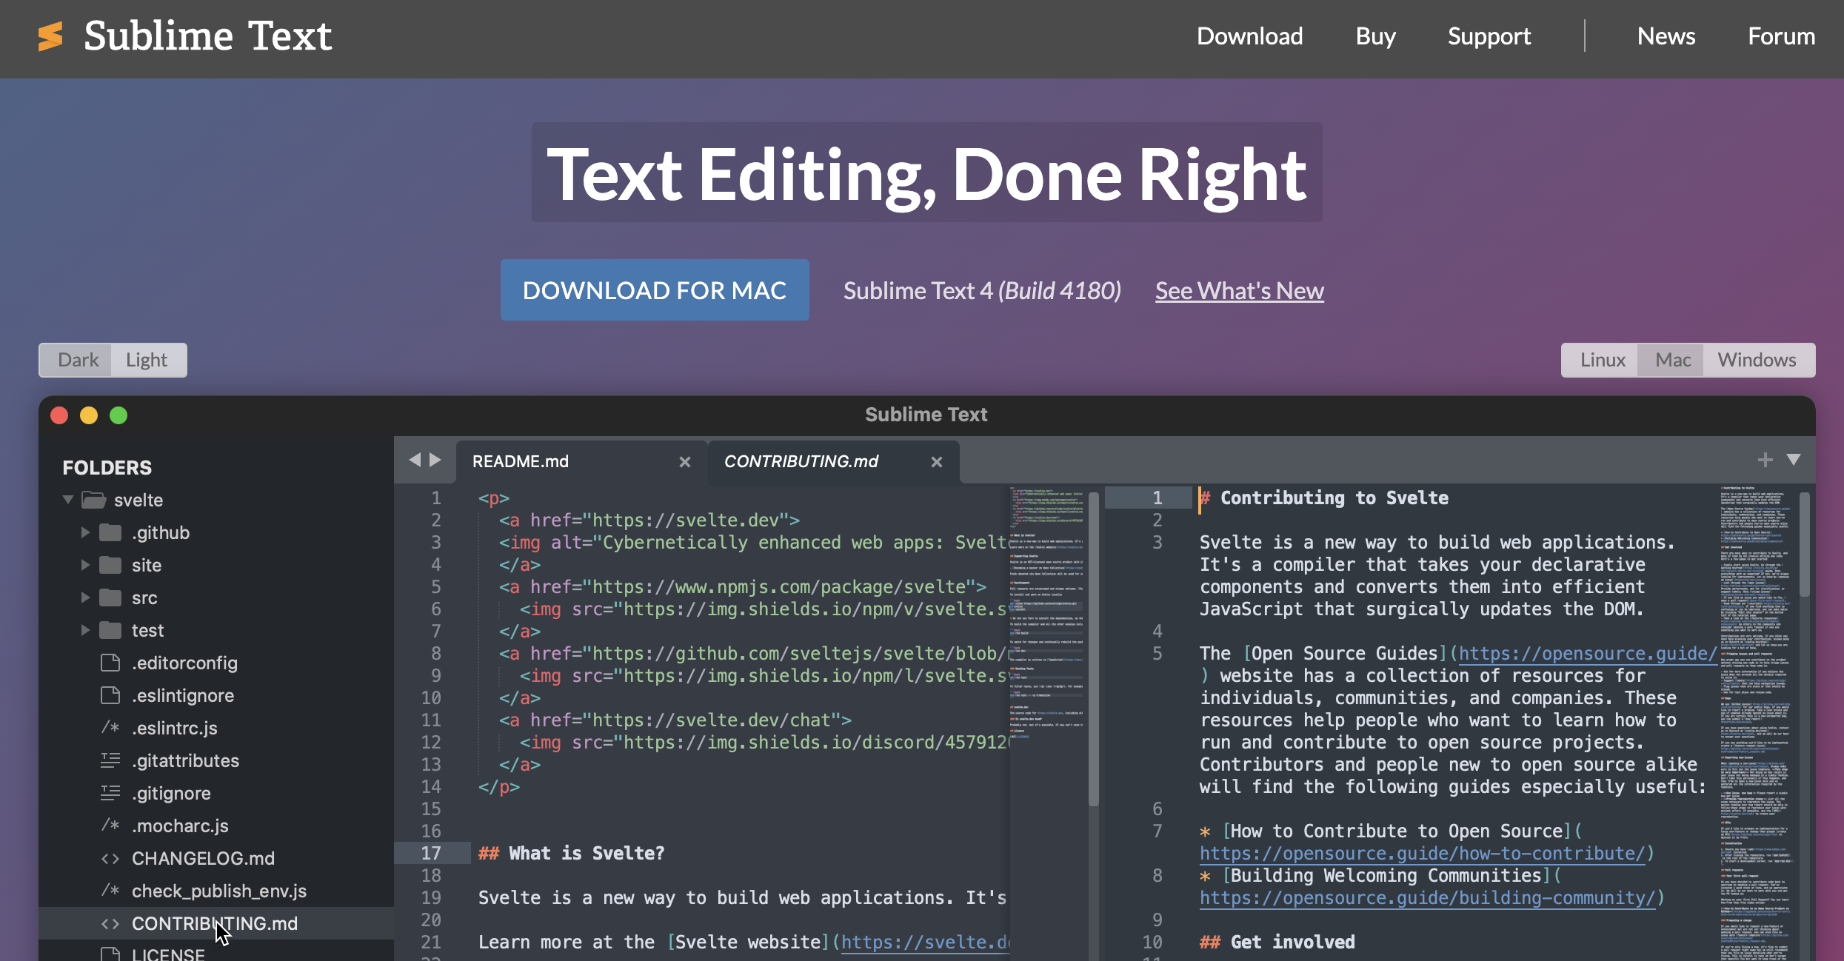This screenshot has height=961, width=1844.
Task: Click the DOWNLOAD FOR MAC button
Action: (x=655, y=290)
